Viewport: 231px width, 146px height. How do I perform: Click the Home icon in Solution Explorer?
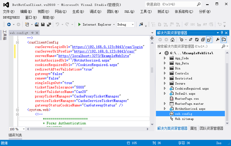click(x=172, y=40)
